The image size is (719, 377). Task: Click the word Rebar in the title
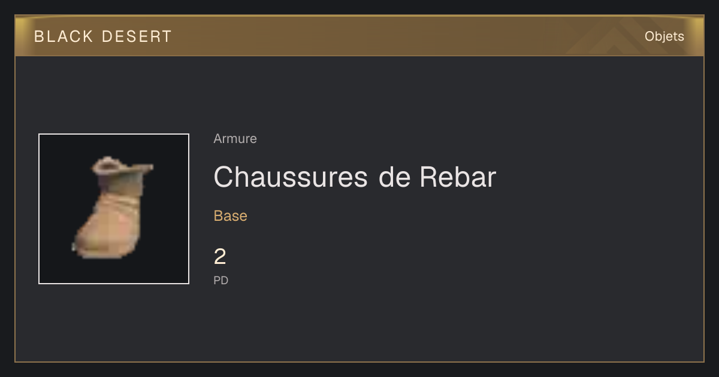pyautogui.click(x=458, y=177)
